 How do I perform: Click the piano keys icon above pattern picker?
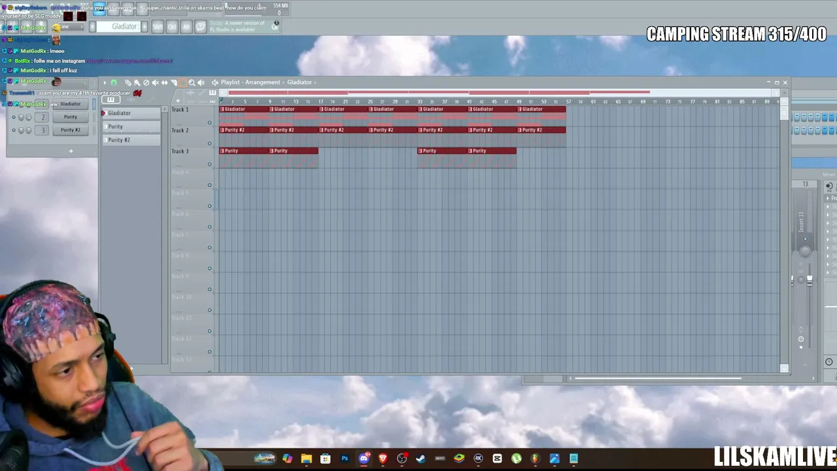pos(111,99)
